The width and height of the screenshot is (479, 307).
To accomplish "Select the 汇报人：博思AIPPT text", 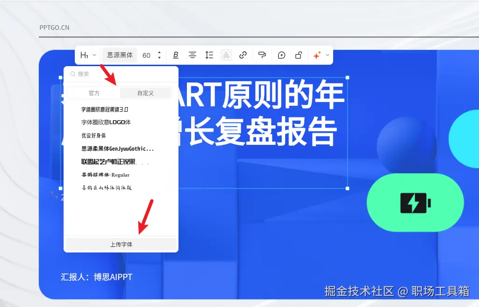I will (x=97, y=277).
